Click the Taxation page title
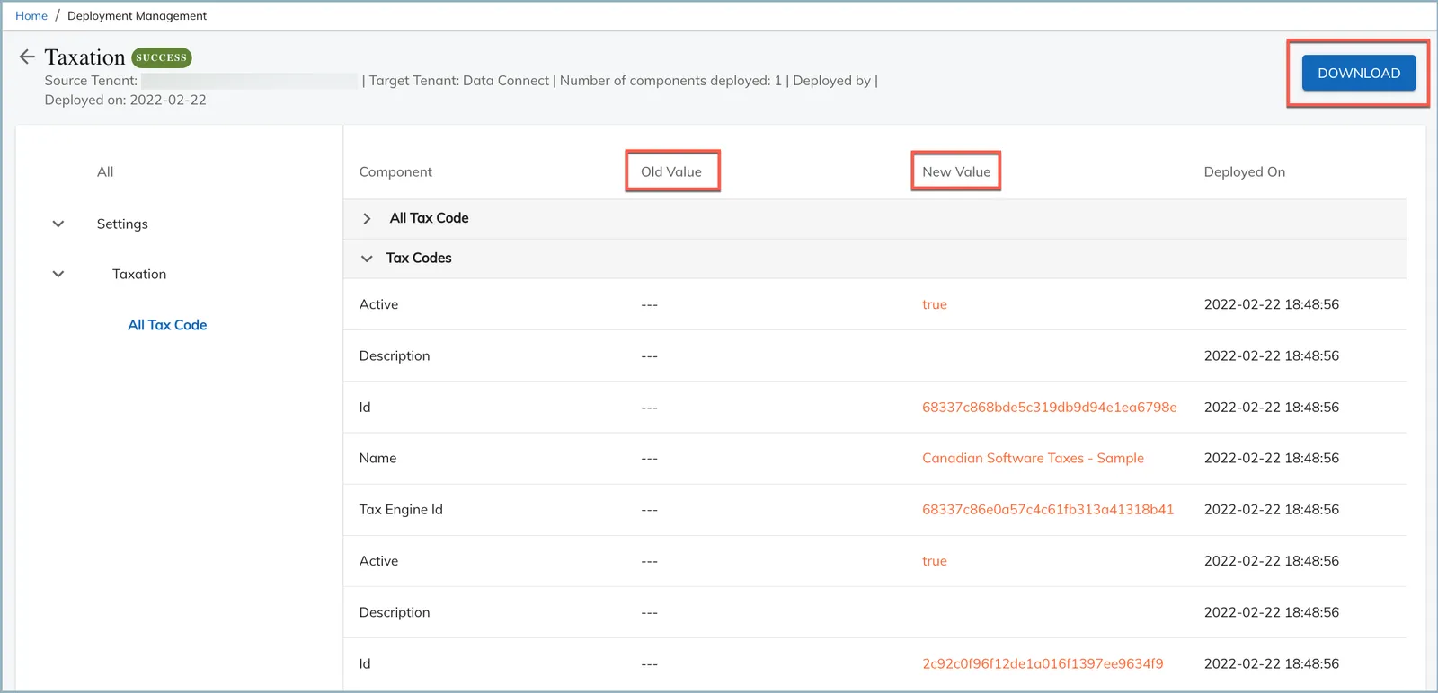This screenshot has width=1438, height=693. (84, 57)
